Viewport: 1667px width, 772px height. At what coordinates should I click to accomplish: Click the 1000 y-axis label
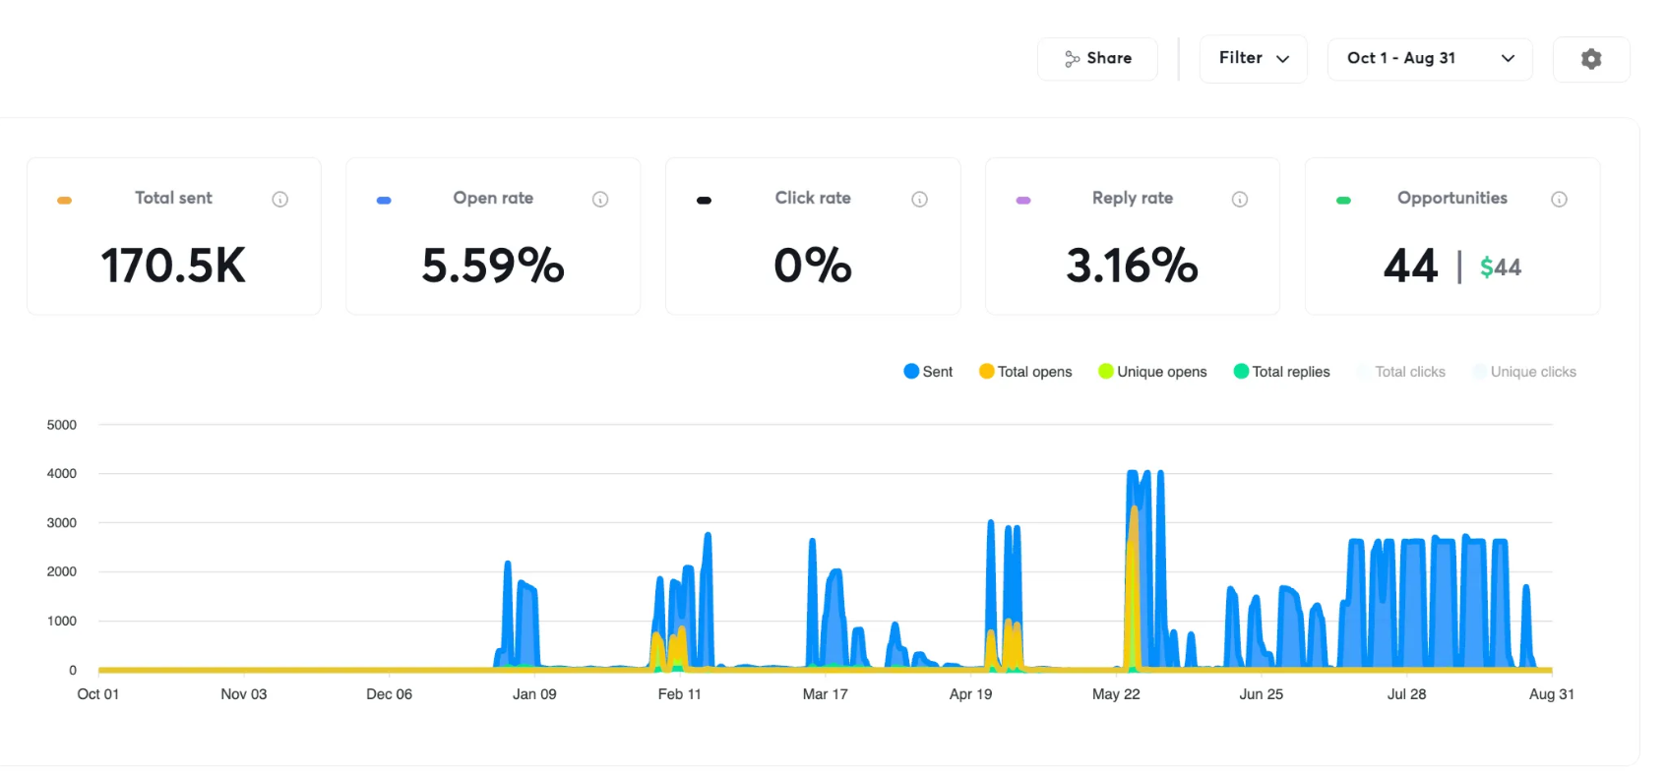pos(62,621)
